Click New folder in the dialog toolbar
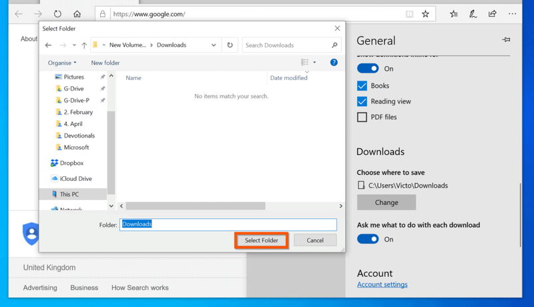 (105, 63)
